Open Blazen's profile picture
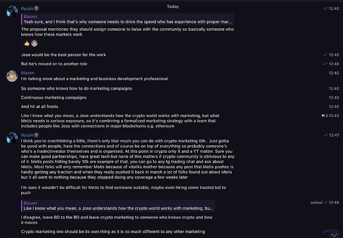 tap(12, 76)
